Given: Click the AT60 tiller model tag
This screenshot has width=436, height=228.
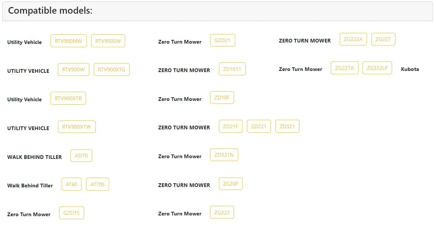Looking at the screenshot, I should pyautogui.click(x=72, y=184).
